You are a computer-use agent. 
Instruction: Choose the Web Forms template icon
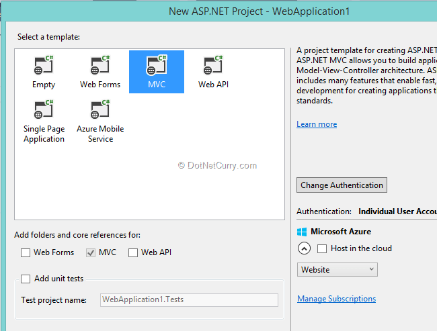100,65
